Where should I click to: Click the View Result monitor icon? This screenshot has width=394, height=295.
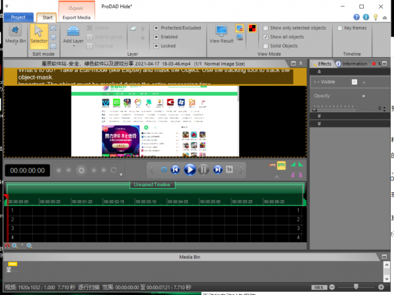(221, 31)
